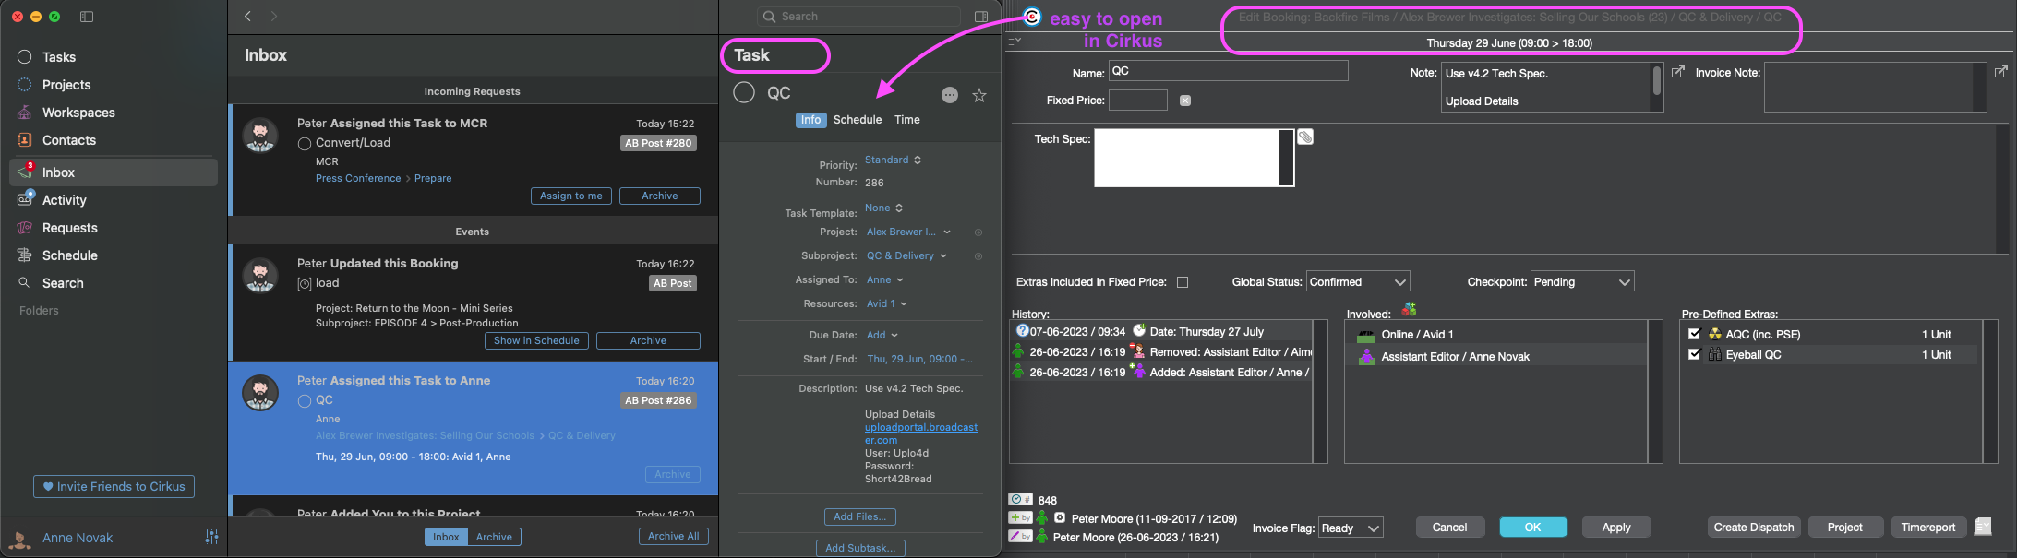This screenshot has width=2017, height=558.
Task: Open the Priority Standard dropdown
Action: 893,160
